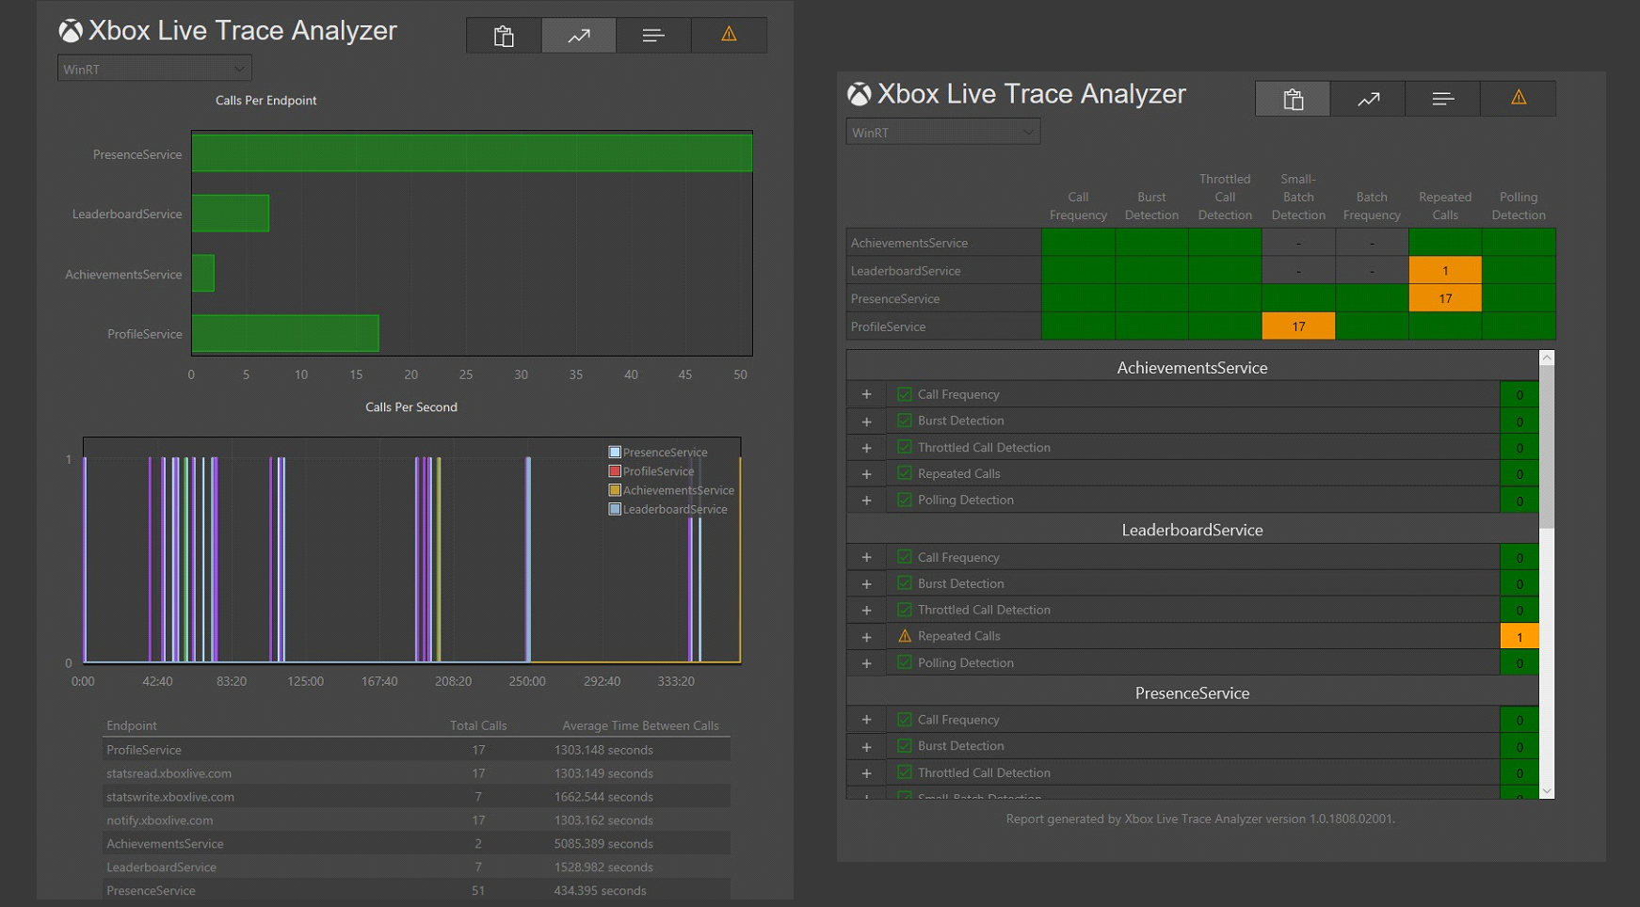Click PresenceService 434.395 seconds table cell
1640x907 pixels.
coord(600,890)
